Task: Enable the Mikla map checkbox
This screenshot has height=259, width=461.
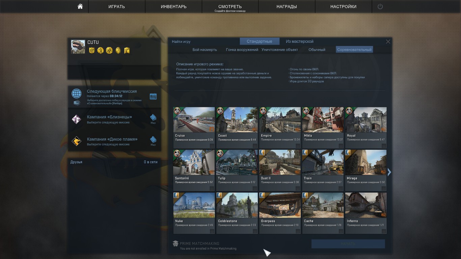Action: tap(341, 146)
